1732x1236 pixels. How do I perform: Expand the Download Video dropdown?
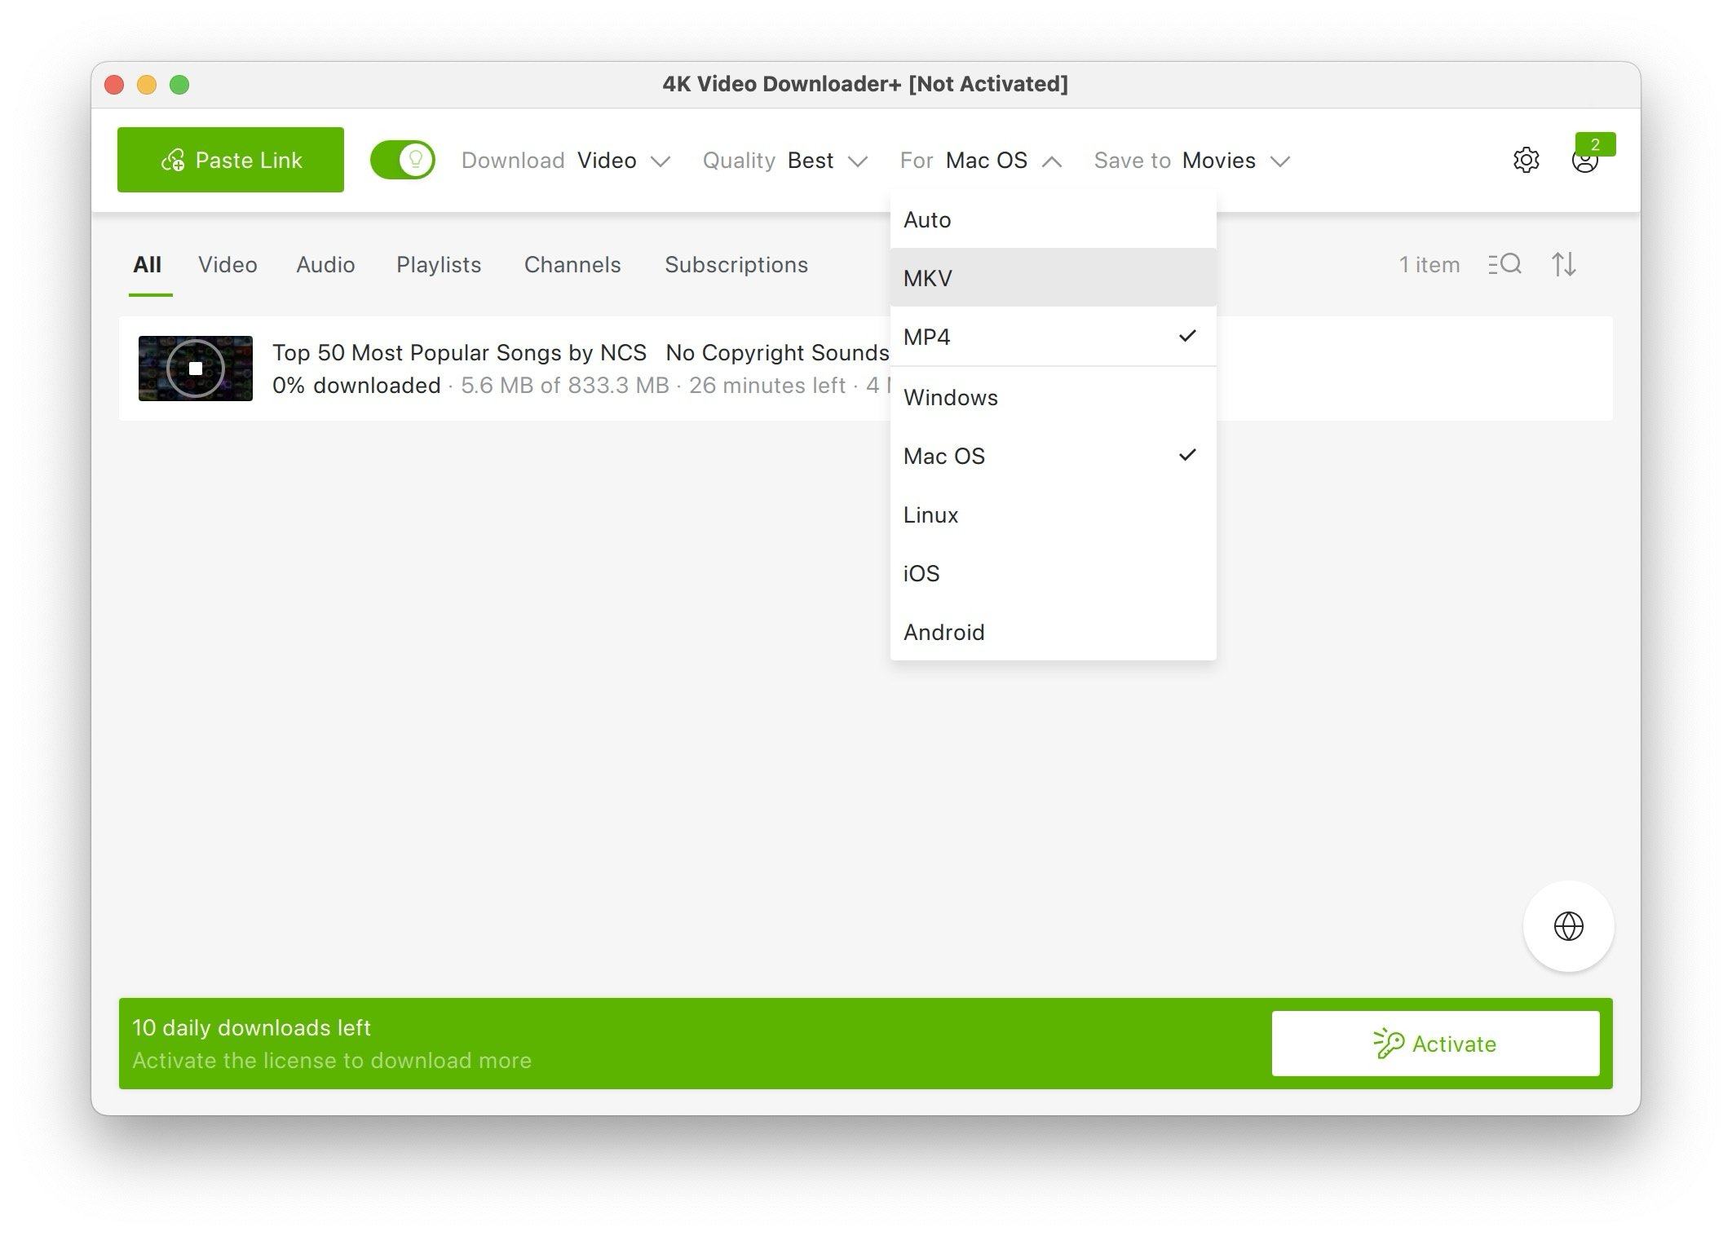[660, 161]
